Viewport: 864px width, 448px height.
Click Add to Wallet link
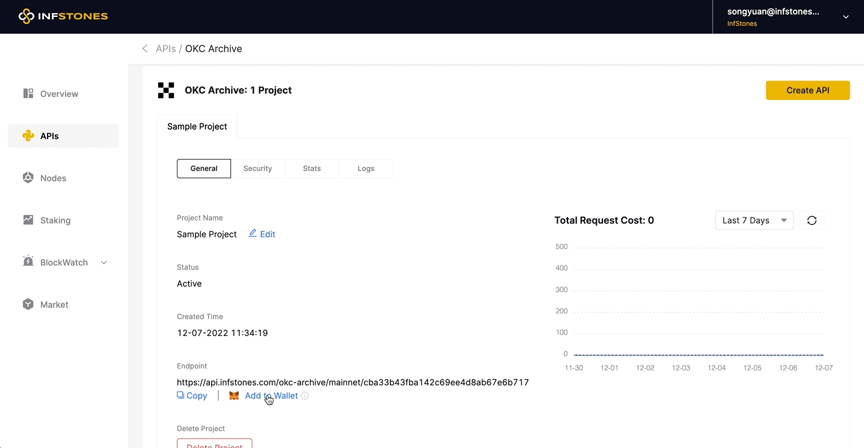coord(271,396)
